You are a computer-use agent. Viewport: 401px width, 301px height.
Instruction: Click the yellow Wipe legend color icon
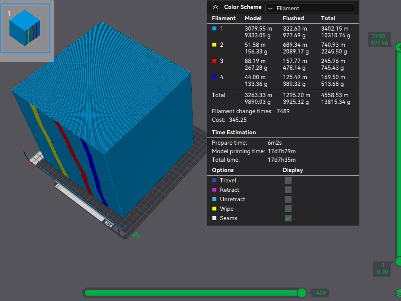tap(214, 208)
